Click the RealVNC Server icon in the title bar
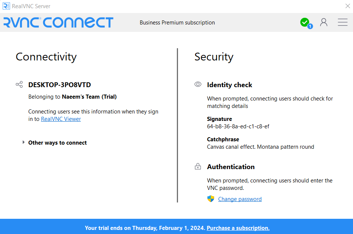This screenshot has height=234, width=353. [x=5, y=6]
